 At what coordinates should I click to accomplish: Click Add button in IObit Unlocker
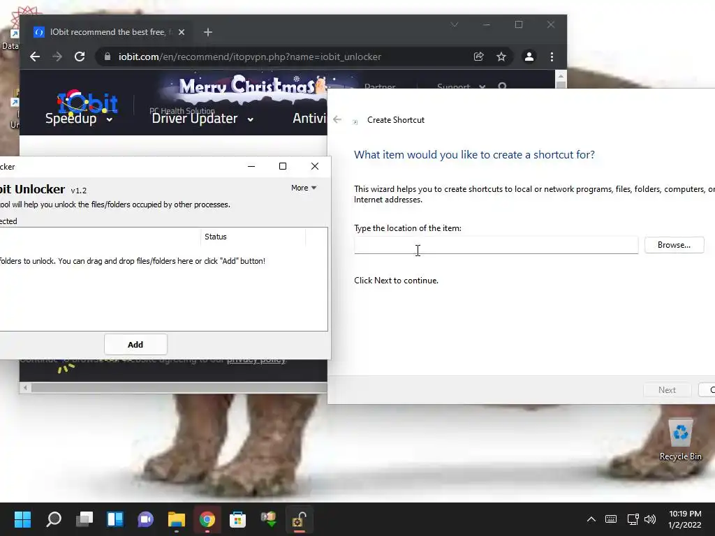[x=135, y=345]
